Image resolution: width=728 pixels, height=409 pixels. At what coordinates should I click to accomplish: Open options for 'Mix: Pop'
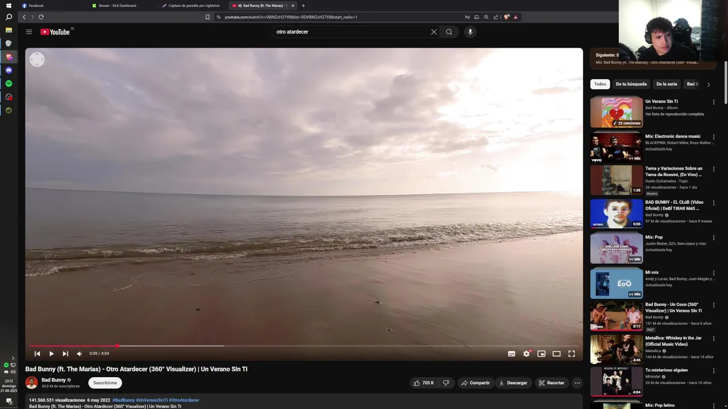(714, 238)
